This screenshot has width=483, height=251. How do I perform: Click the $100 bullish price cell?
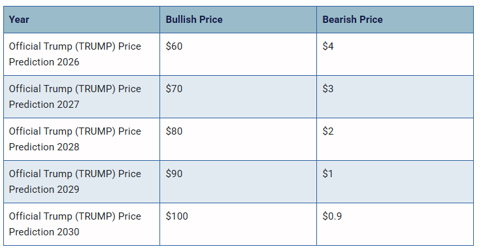pyautogui.click(x=238, y=224)
